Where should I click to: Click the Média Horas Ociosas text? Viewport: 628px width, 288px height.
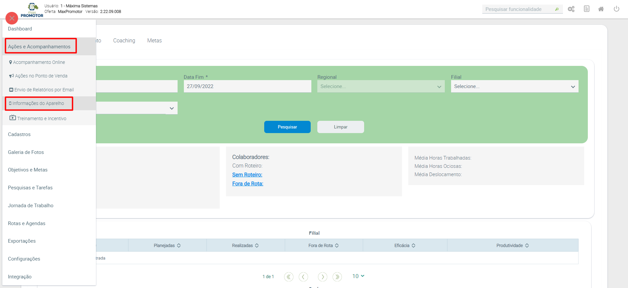pyautogui.click(x=438, y=166)
